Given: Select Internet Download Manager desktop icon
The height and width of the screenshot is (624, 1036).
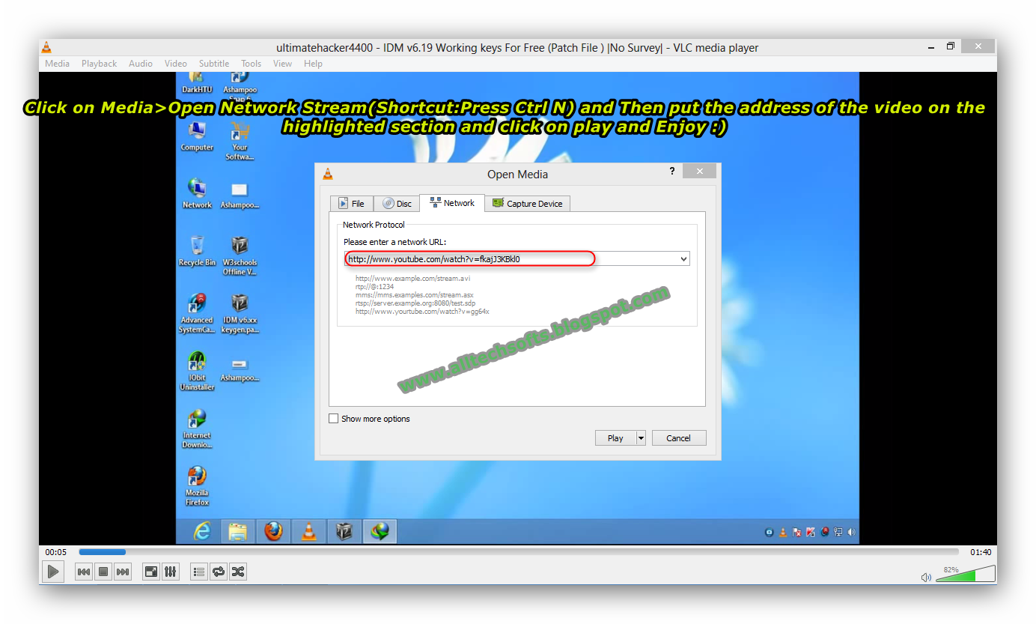Looking at the screenshot, I should click(x=197, y=428).
